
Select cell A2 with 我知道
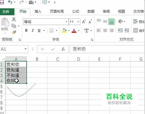click(16, 70)
